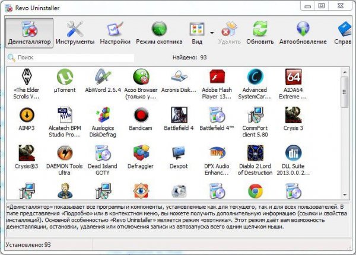Select Advanced SystemCare icon

[255, 76]
